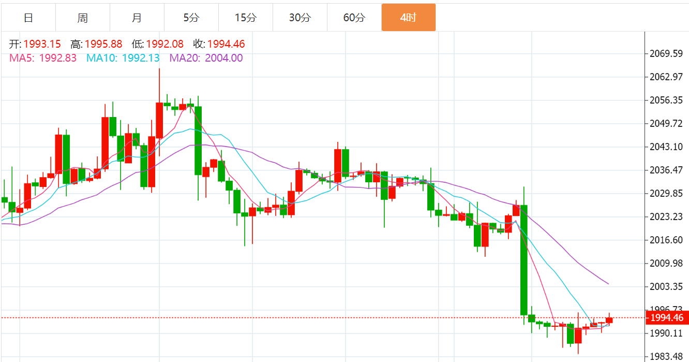Click the 2036.47 price axis label

click(x=666, y=170)
